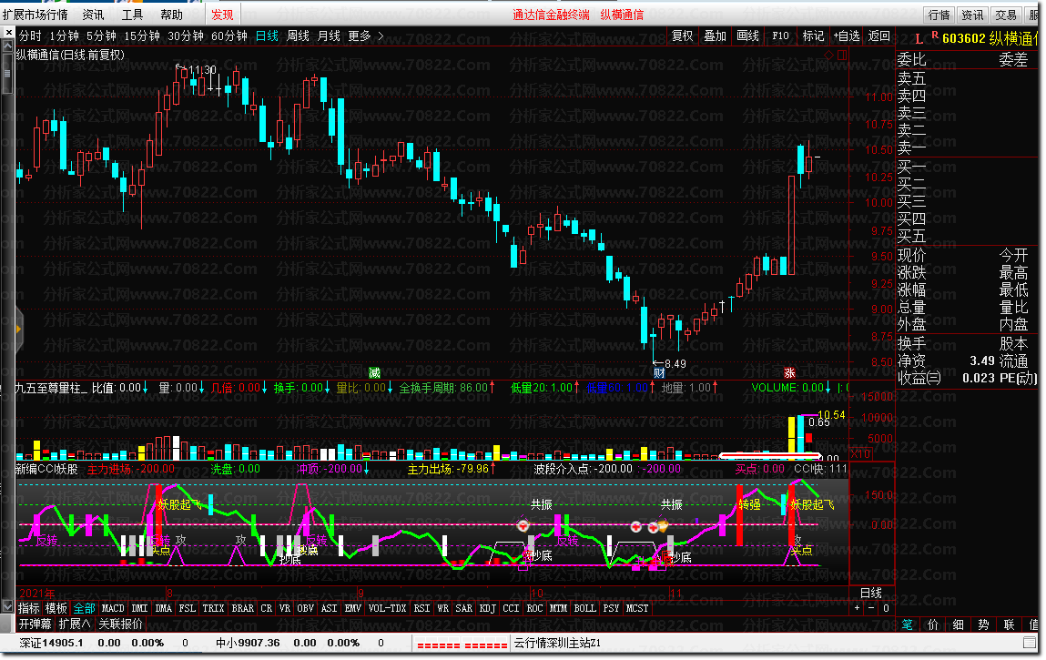Select the 势 tab in the right panel
The height and width of the screenshot is (660, 1046).
[x=983, y=624]
